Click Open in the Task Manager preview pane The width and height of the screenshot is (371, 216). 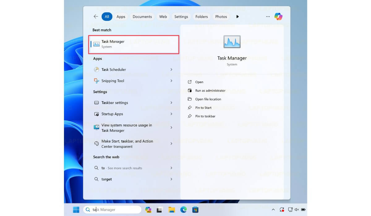199,82
